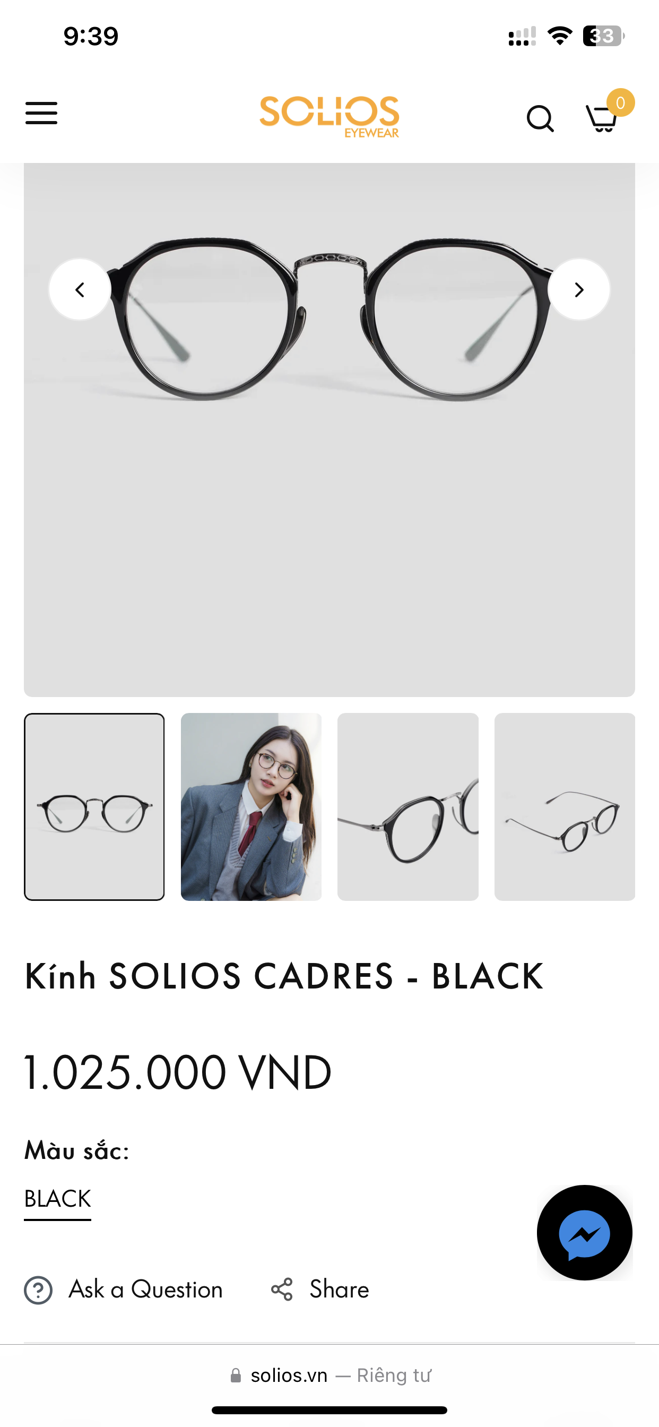Click the Ask a Question link

point(145,1289)
